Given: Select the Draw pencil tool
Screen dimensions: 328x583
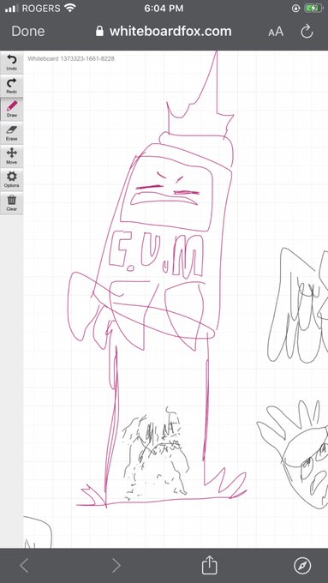Looking at the screenshot, I should [x=11, y=110].
